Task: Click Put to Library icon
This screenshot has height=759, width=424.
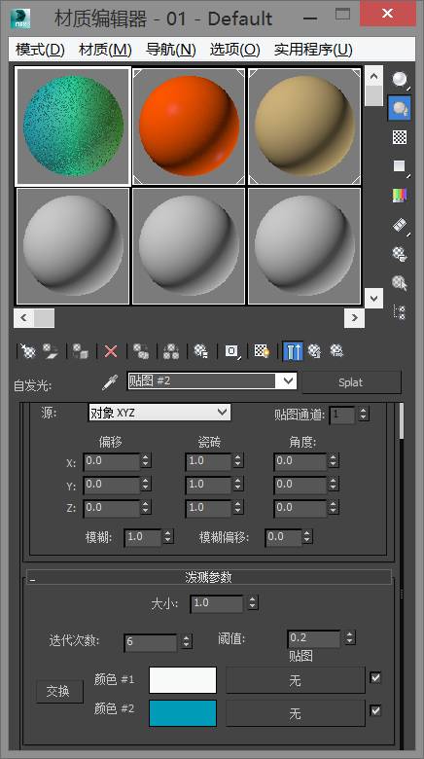Action: point(201,351)
